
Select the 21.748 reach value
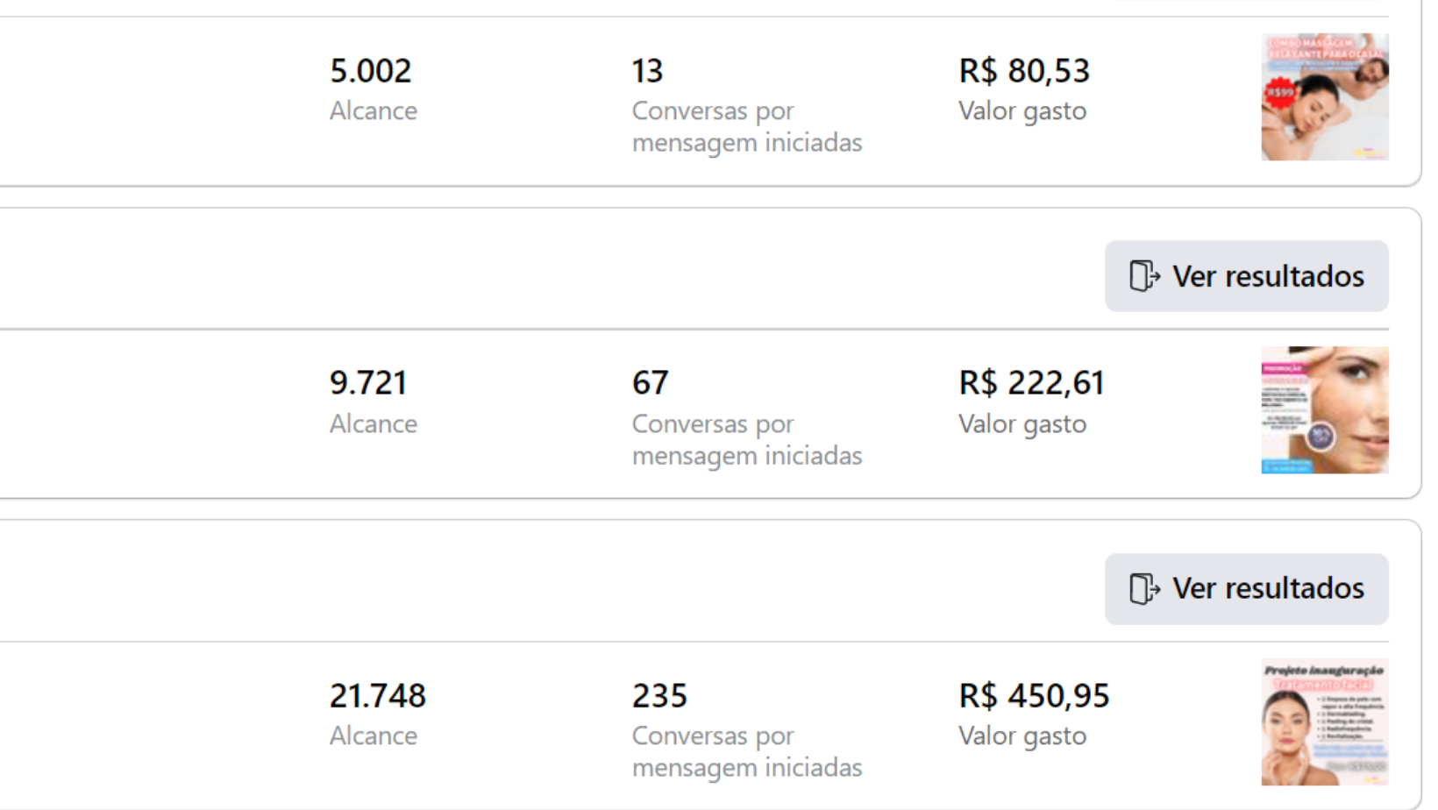pyautogui.click(x=377, y=696)
